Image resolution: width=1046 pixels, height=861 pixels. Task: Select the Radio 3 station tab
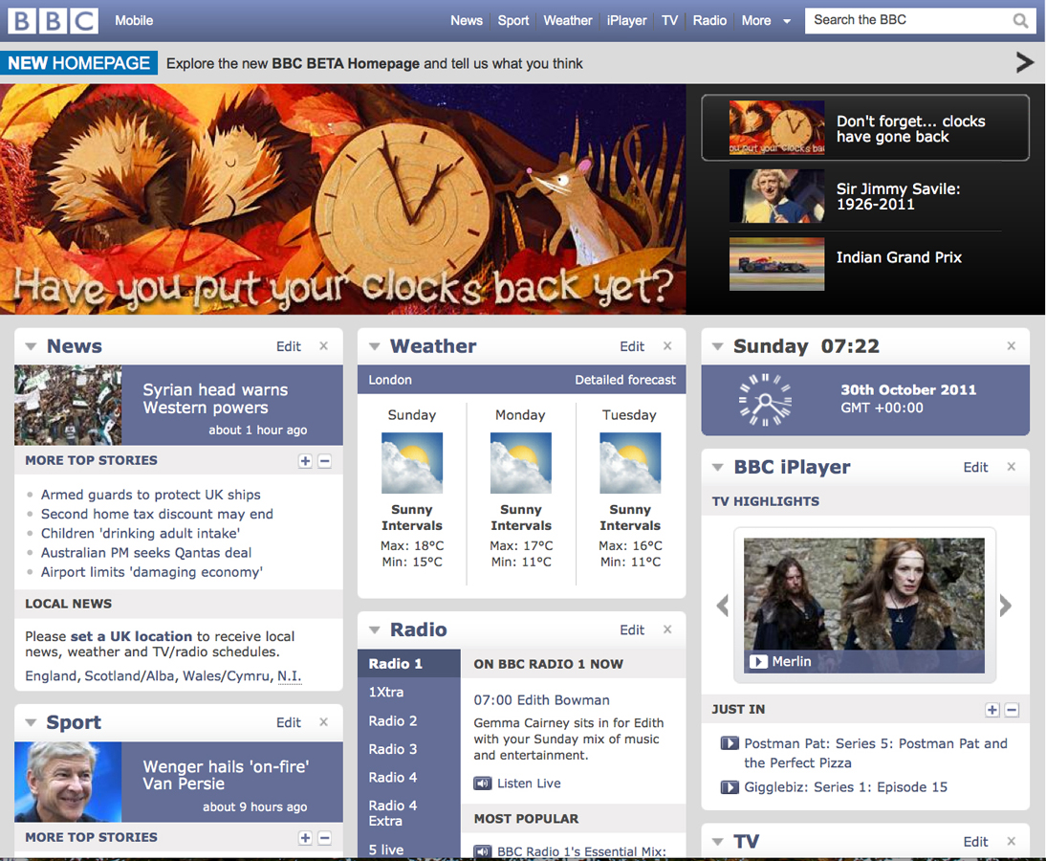point(409,749)
